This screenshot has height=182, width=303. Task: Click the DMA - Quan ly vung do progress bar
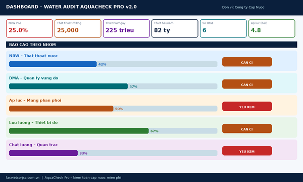pos(113,86)
